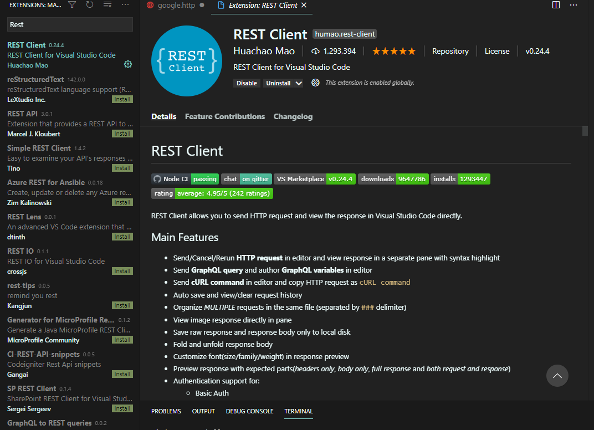Select REST API in extensions list
594x430 pixels.
70,124
